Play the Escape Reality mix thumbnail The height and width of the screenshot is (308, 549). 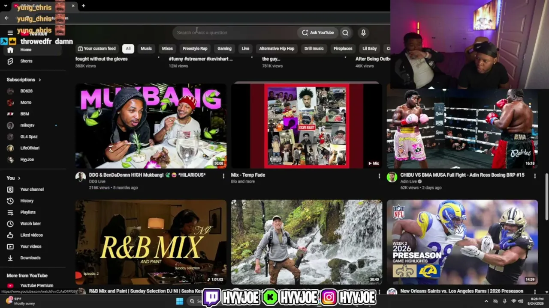[x=307, y=126]
